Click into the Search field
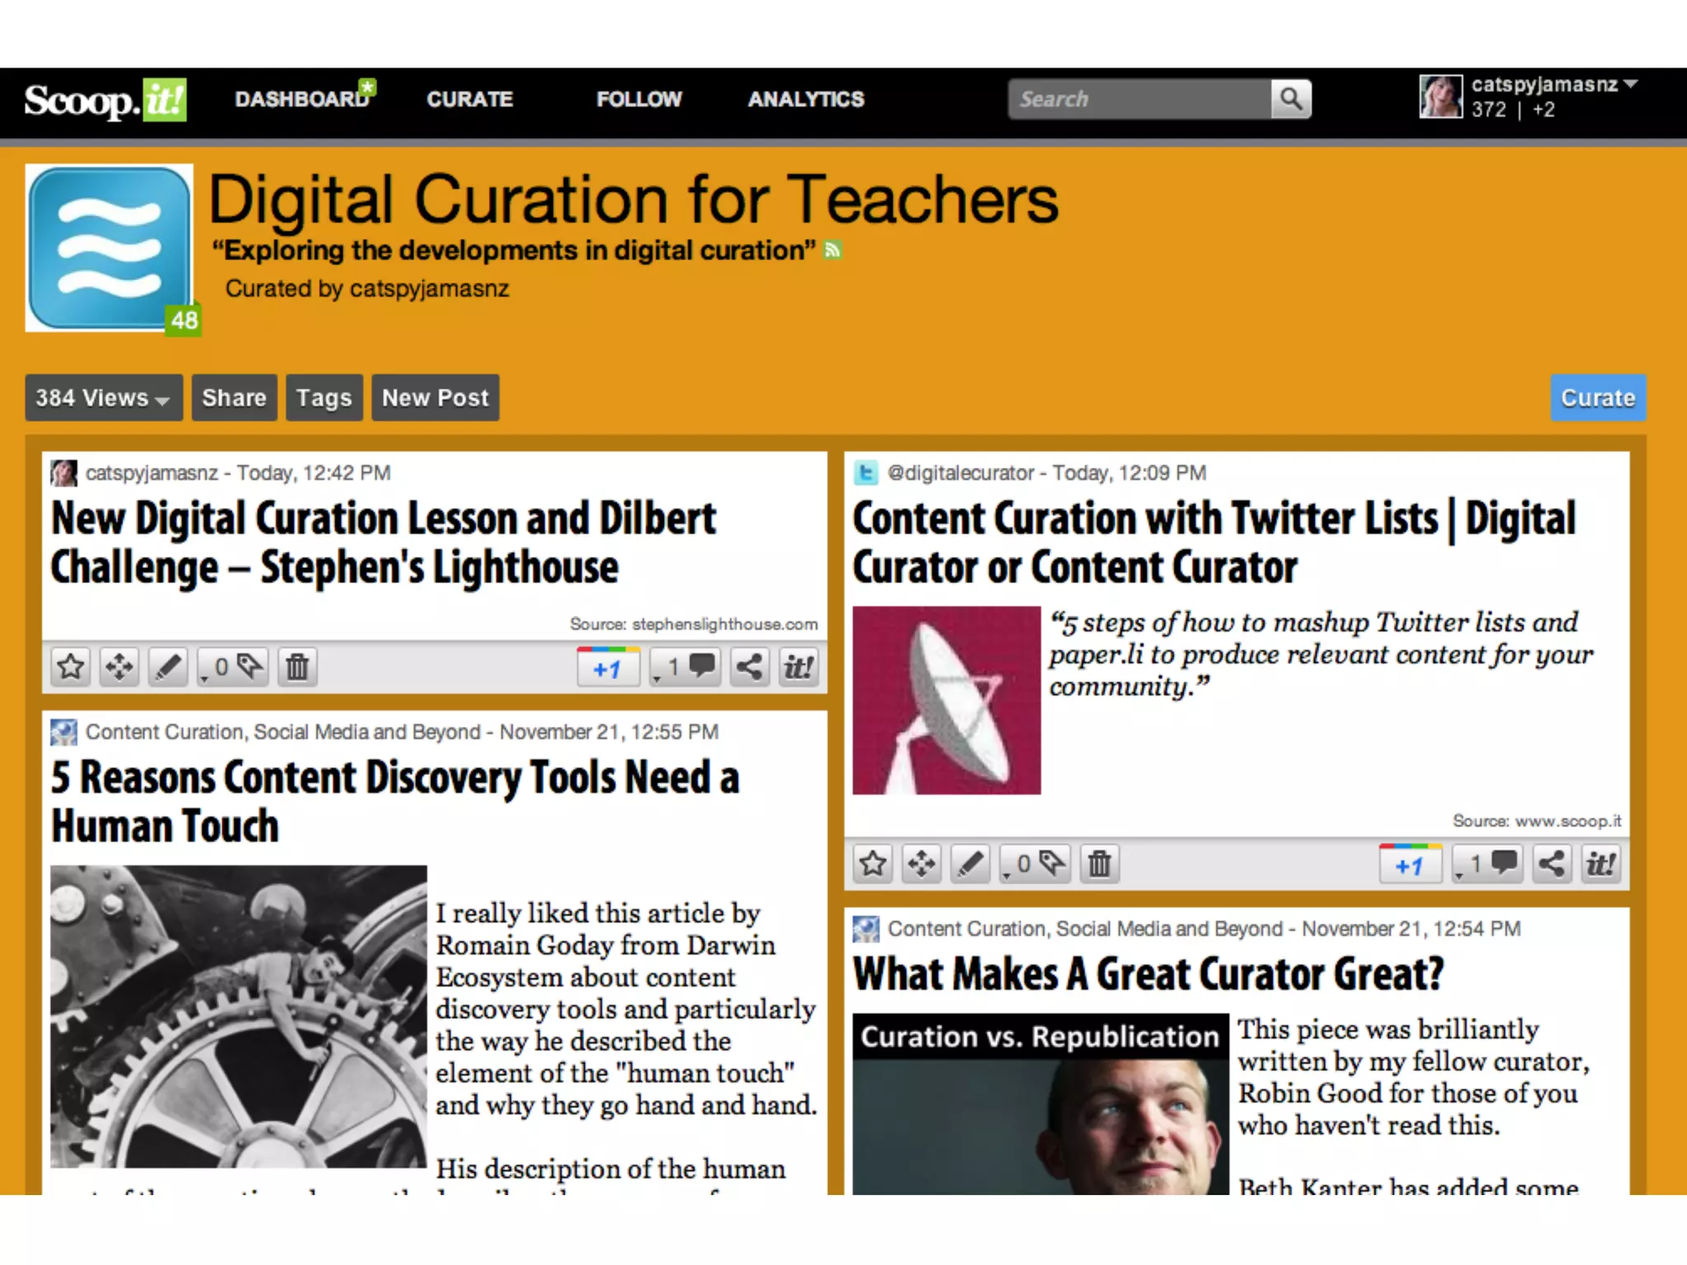1687x1265 pixels. (x=1138, y=100)
